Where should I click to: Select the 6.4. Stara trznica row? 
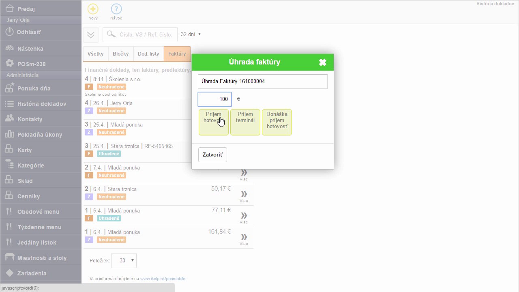coord(168,195)
